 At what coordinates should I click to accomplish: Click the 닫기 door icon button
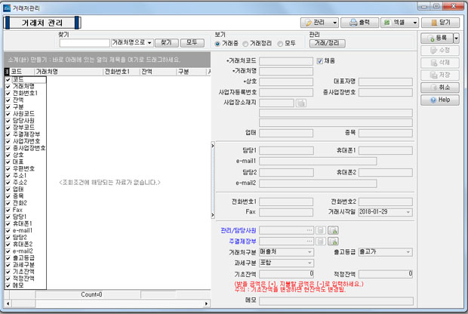[x=442, y=22]
